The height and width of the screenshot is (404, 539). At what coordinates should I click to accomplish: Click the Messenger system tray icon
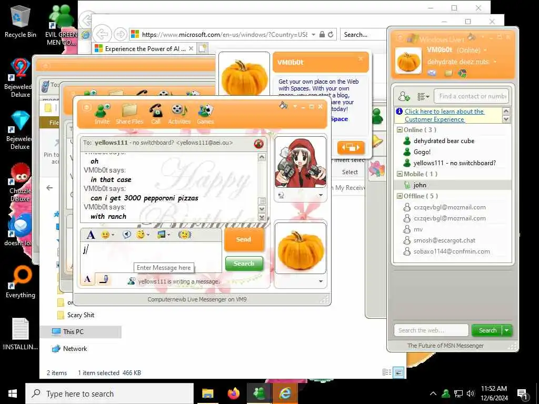coord(446,393)
